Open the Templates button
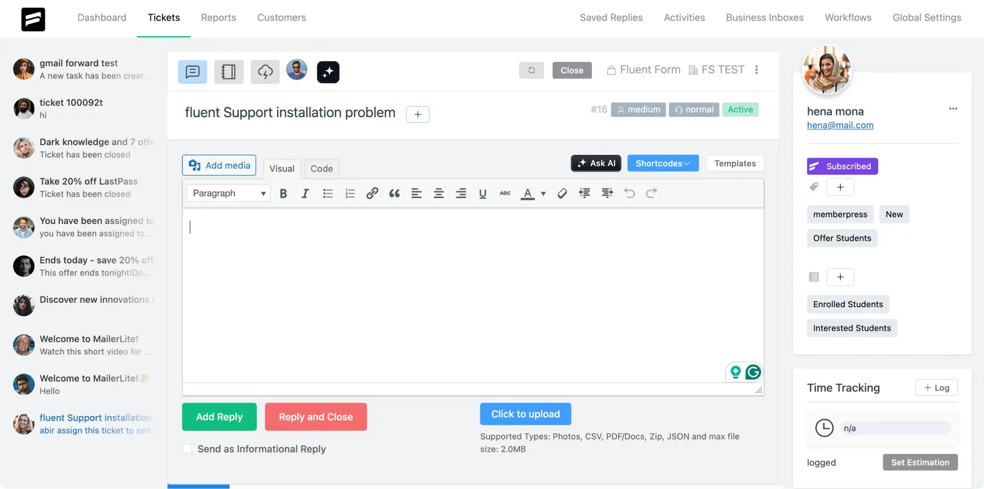This screenshot has height=489, width=984. click(x=735, y=163)
